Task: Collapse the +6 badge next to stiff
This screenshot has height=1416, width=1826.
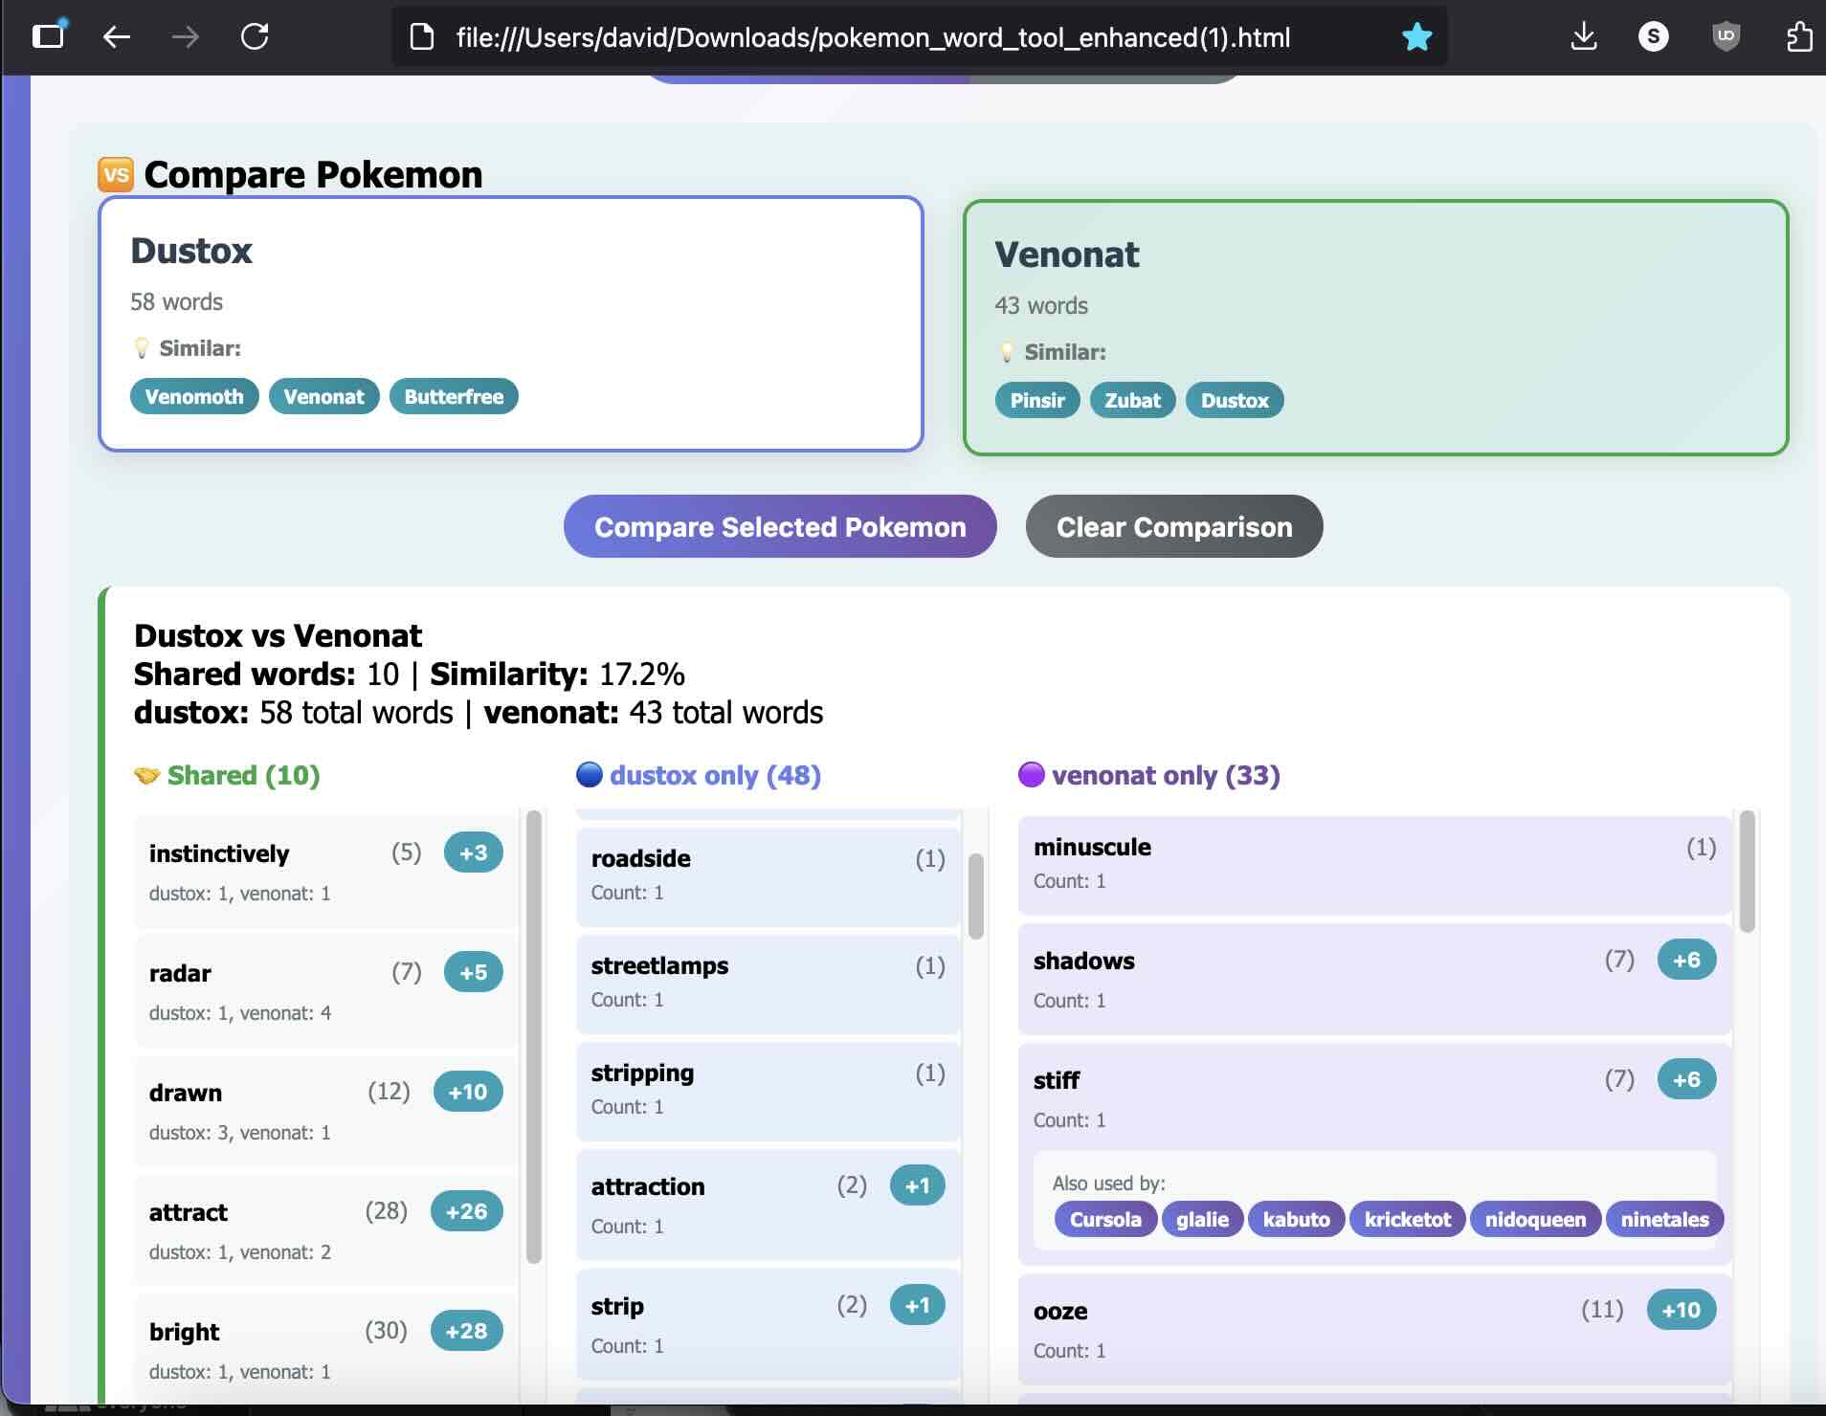Action: [1686, 1079]
